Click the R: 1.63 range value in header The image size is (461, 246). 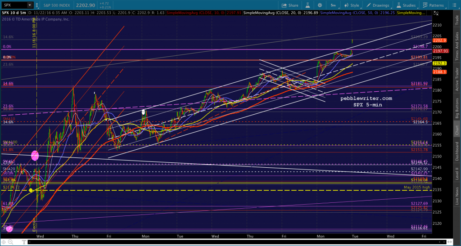tap(158, 13)
